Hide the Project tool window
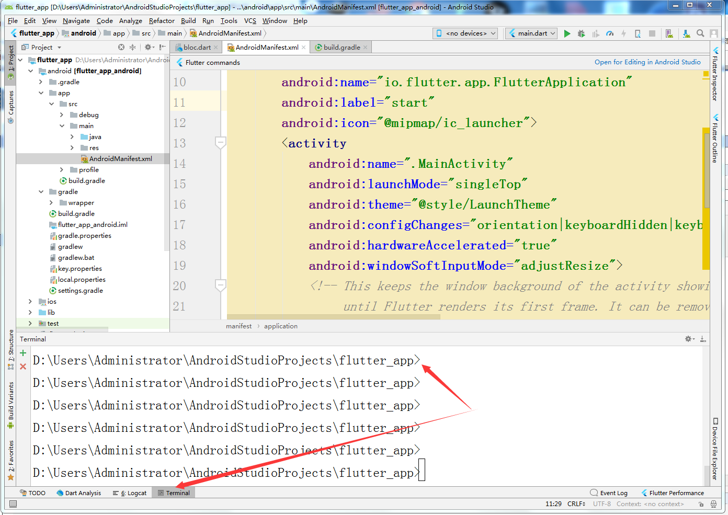Image resolution: width=728 pixels, height=515 pixels. click(163, 47)
